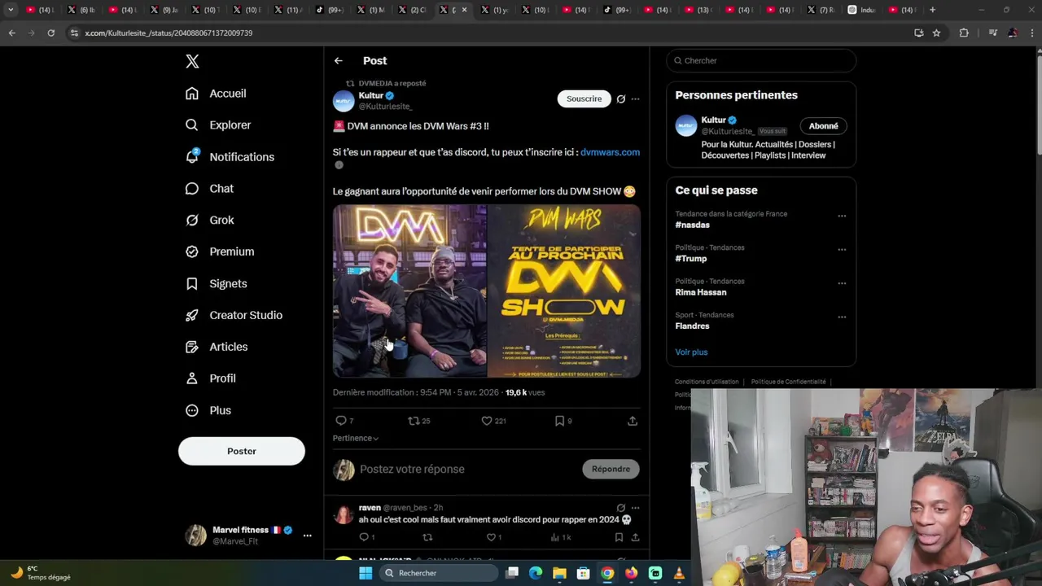This screenshot has height=586, width=1042.
Task: Open browser extensions puzzle icon
Action: 964,33
